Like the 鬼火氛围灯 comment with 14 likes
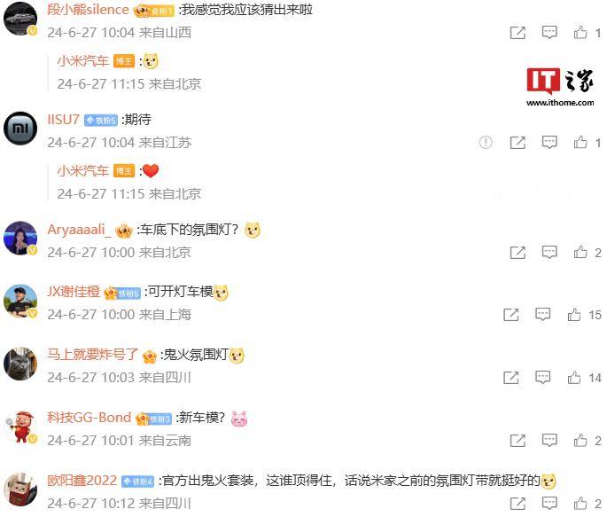607x517 pixels. click(573, 378)
